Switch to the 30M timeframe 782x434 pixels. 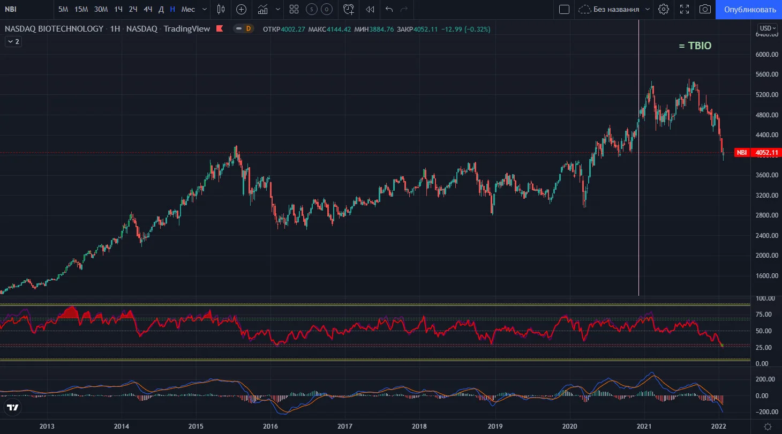(x=101, y=9)
